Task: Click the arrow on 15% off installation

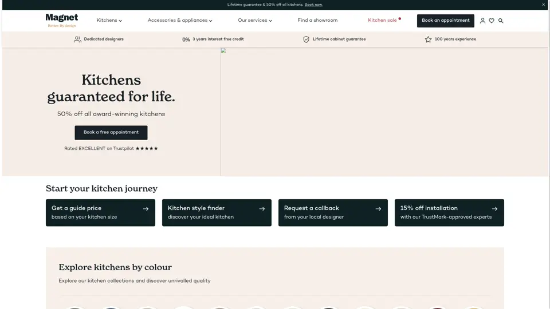Action: point(494,209)
